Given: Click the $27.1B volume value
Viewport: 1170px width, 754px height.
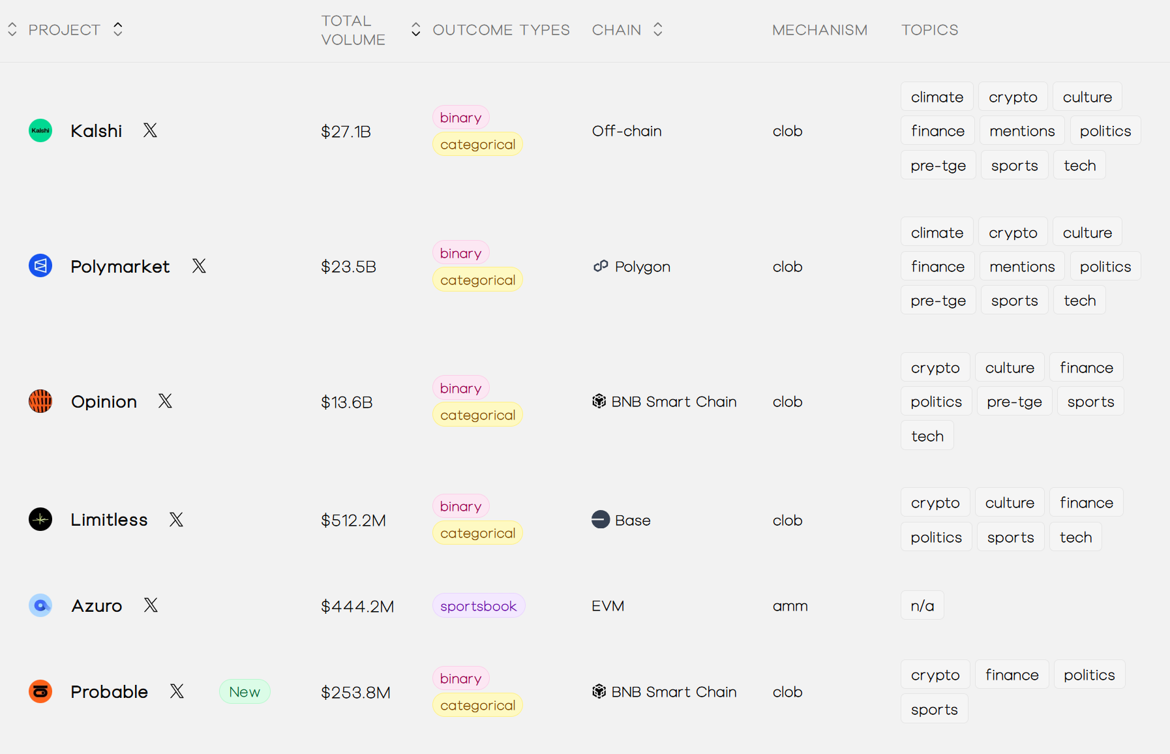Looking at the screenshot, I should [346, 131].
